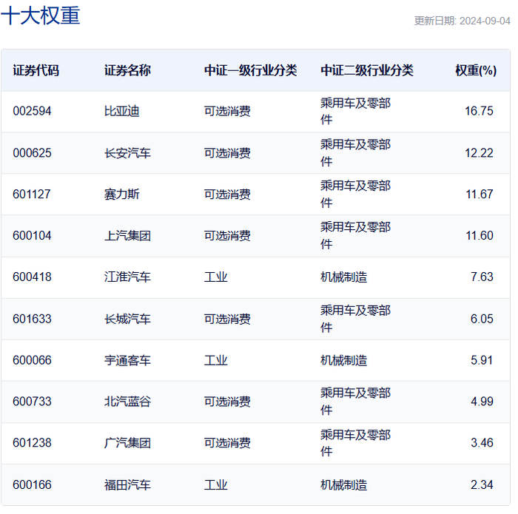Viewport: 518px width, 514px height.
Task: Click 机械制造 in the 福田汽车 row
Action: click(x=344, y=485)
